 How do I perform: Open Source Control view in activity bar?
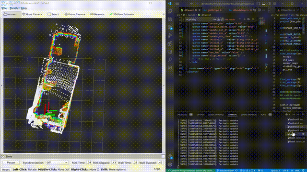(x=170, y=27)
